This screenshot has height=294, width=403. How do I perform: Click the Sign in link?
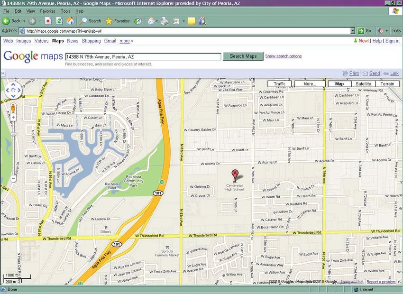coord(392,41)
